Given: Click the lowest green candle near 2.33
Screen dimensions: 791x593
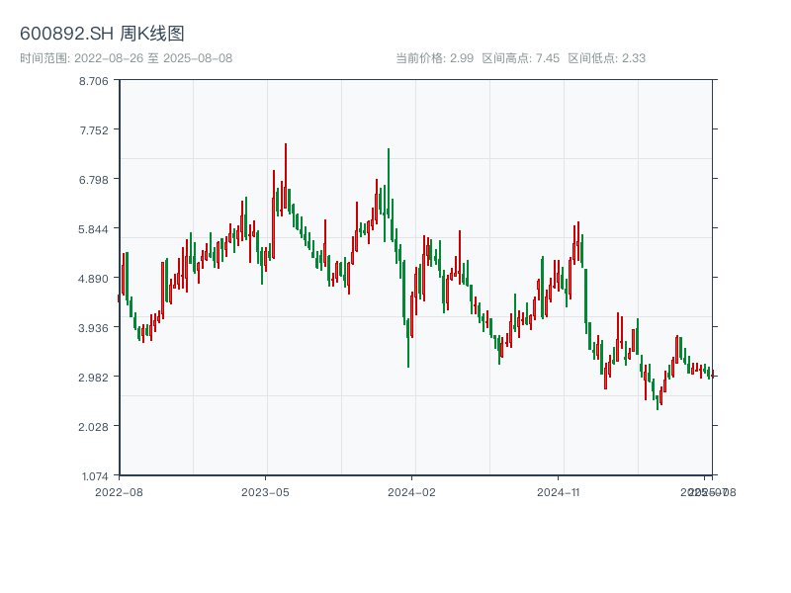Looking at the screenshot, I should point(658,402).
